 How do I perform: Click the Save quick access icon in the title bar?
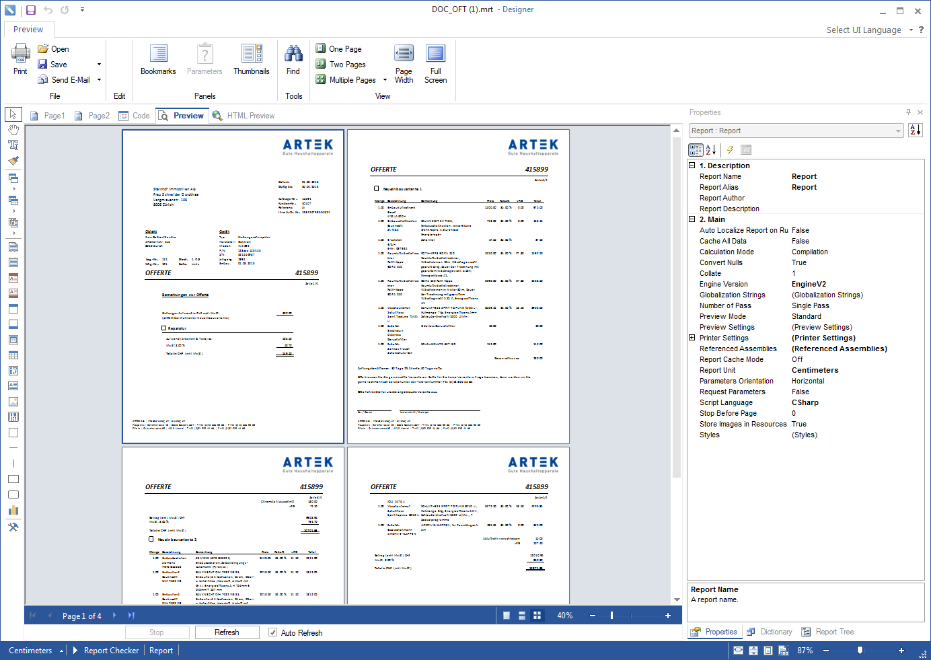(x=31, y=10)
